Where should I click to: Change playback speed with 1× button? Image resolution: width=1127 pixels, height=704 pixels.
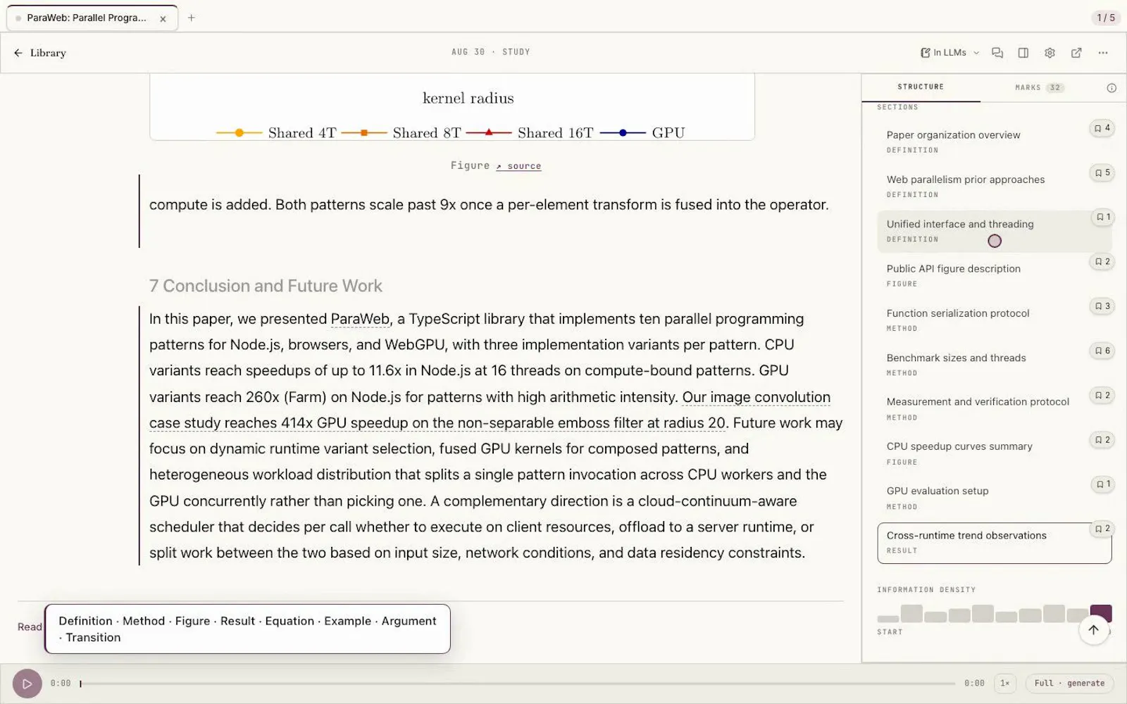coord(1005,683)
